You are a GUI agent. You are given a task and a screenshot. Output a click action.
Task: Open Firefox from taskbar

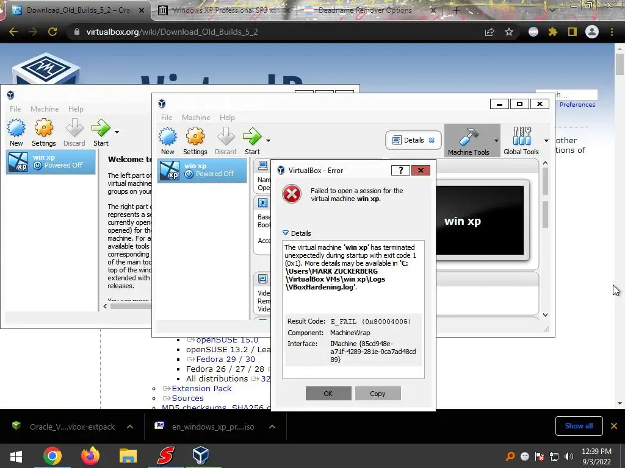(x=90, y=456)
